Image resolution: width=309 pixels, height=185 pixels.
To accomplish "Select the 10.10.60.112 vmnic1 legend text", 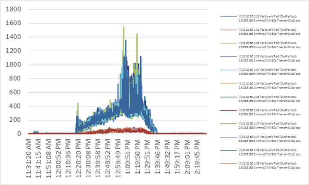I will pos(269,32).
